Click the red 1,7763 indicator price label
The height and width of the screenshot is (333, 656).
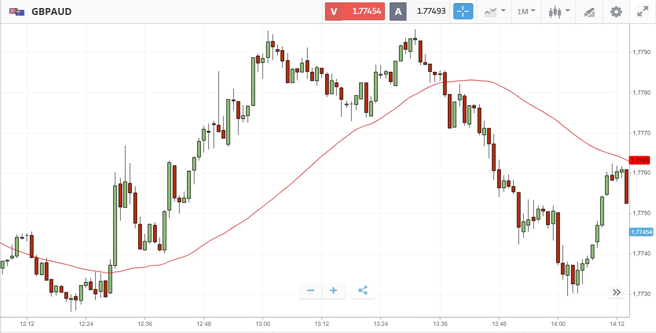640,160
